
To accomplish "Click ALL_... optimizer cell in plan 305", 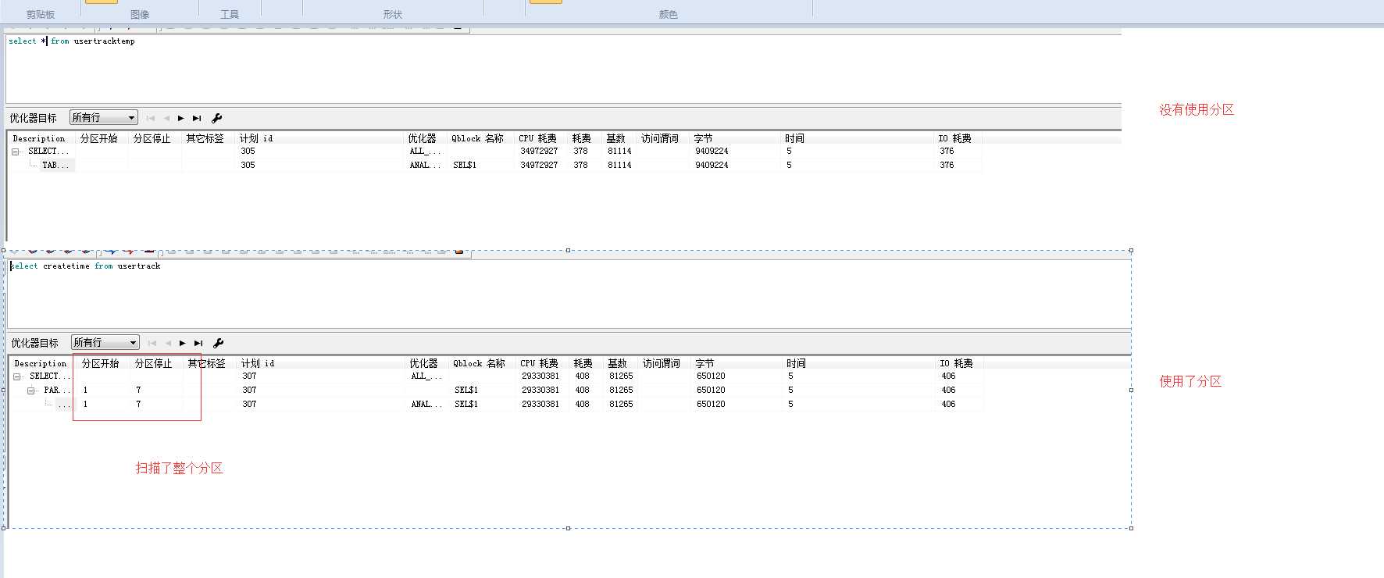I will coord(425,152).
